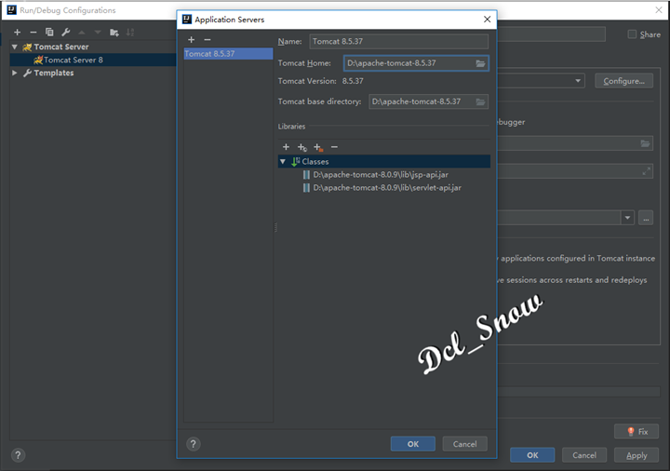Click the panel splitter handle

tap(275, 227)
